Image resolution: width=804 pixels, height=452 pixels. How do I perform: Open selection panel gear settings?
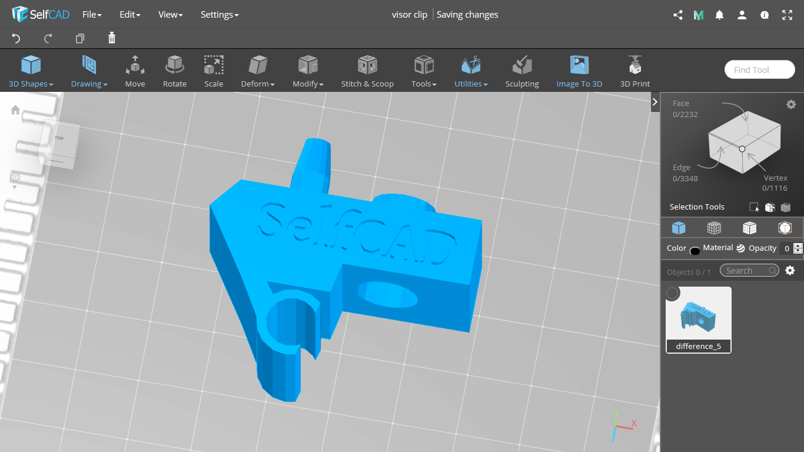click(791, 104)
